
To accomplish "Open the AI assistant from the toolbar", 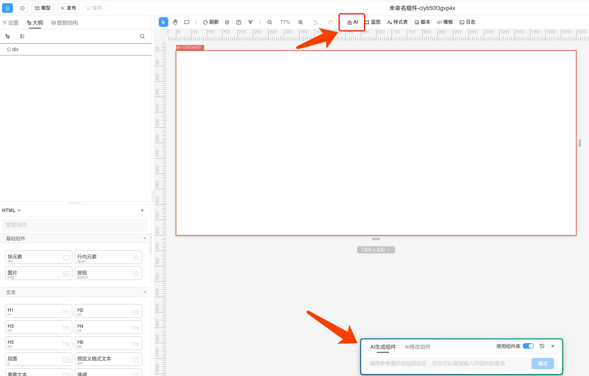I will tap(352, 22).
